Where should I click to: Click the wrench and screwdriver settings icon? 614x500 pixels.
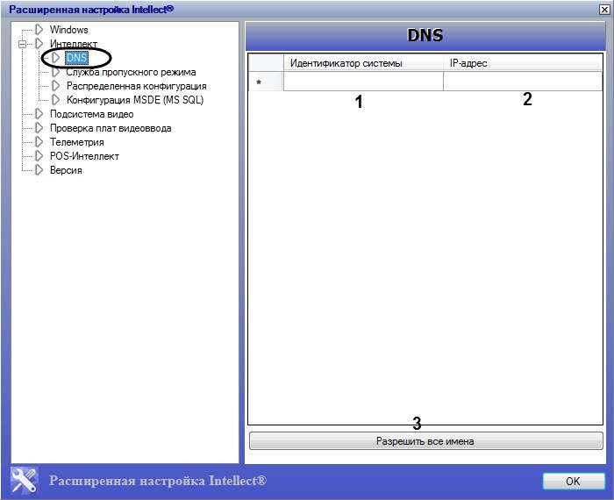pos(24,480)
